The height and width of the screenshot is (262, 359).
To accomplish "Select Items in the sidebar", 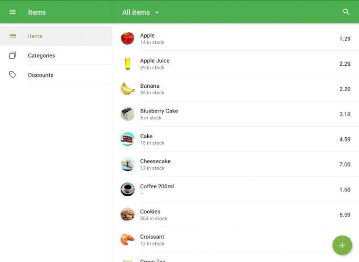I will click(x=35, y=36).
